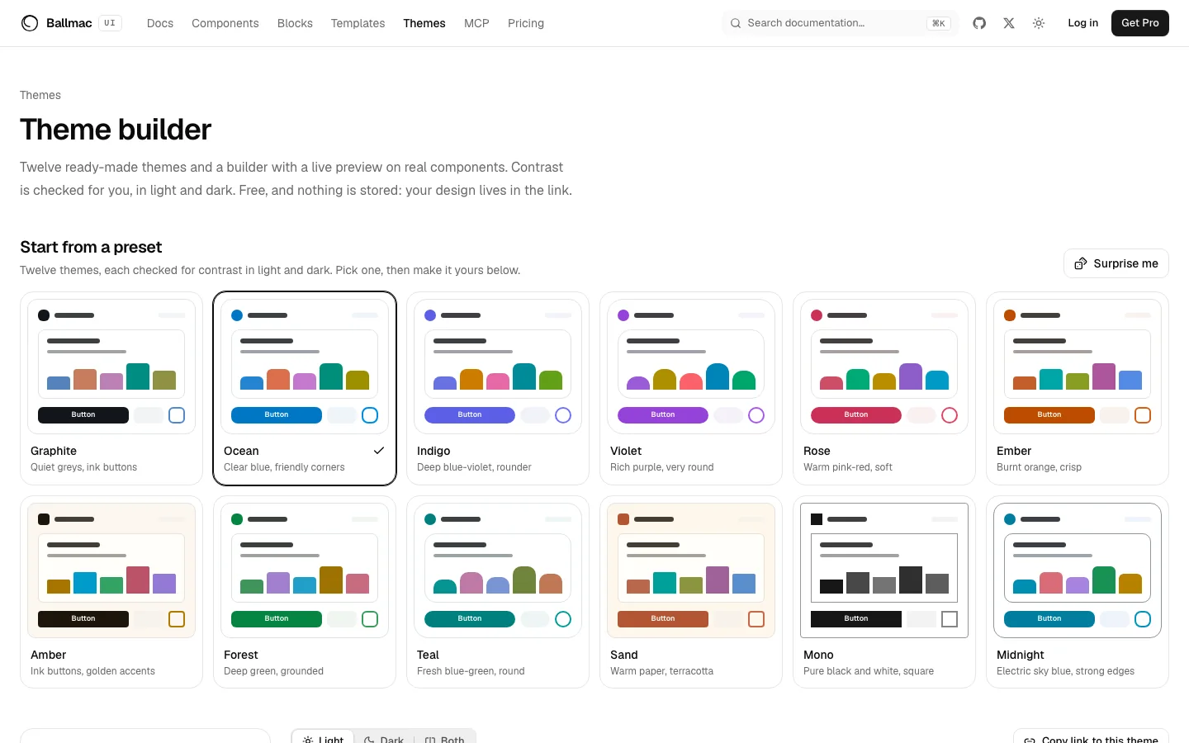1189x743 pixels.
Task: Select the Amber theme thumbnail
Action: 111,570
